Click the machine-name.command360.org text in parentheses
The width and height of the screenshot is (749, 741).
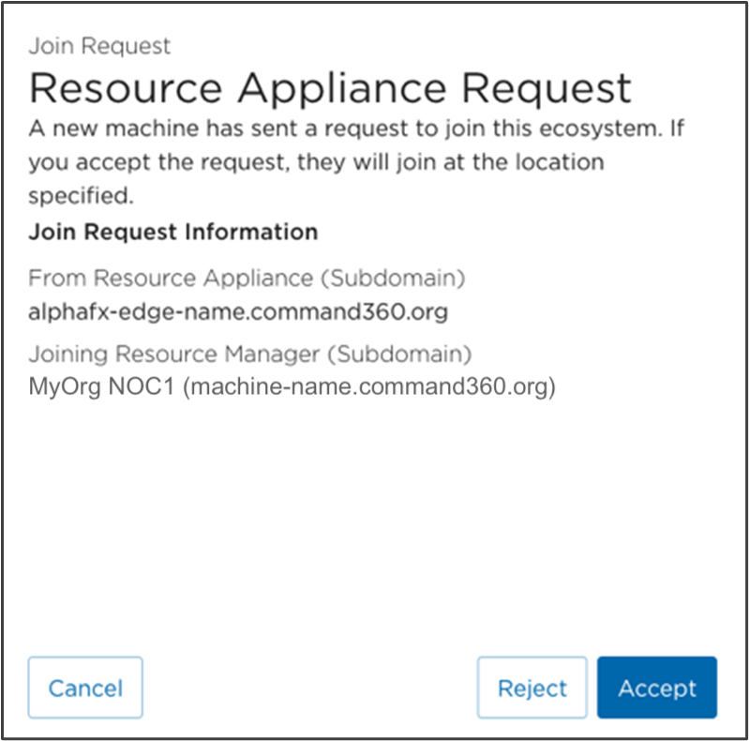(368, 387)
